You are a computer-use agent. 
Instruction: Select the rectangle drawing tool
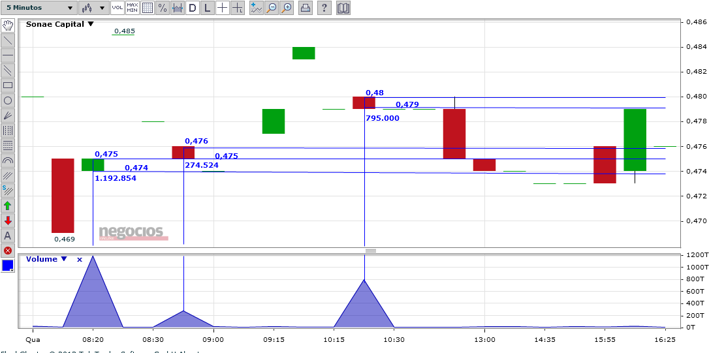pos(8,85)
